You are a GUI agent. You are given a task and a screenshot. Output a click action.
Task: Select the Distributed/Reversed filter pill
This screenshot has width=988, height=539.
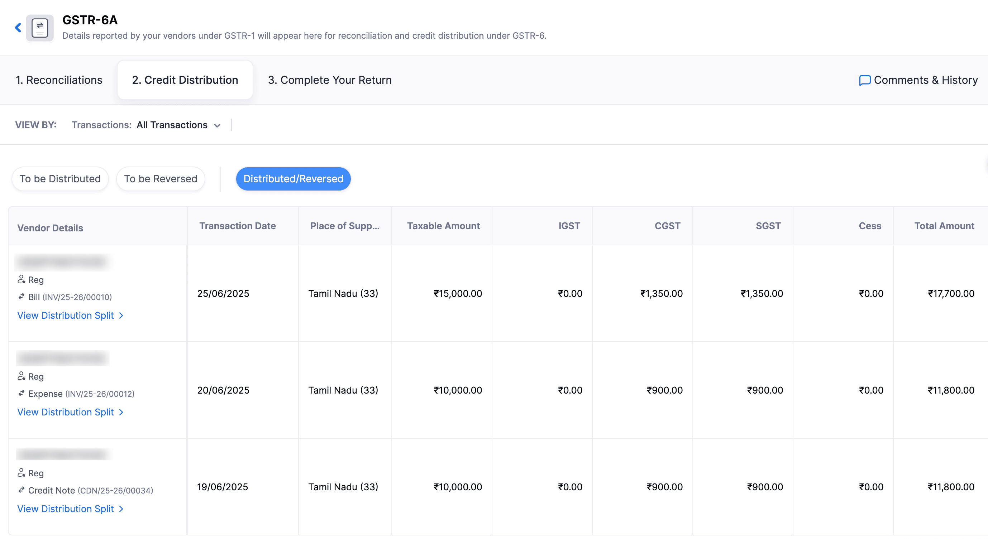[293, 179]
